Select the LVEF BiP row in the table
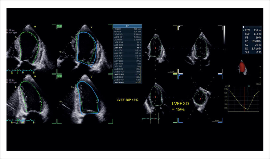Viewport: 270px width, 159px height. click(x=127, y=48)
